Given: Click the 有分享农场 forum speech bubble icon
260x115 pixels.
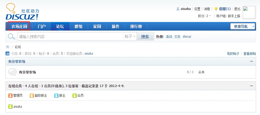Looking at the screenshot, I should tap(13, 72).
